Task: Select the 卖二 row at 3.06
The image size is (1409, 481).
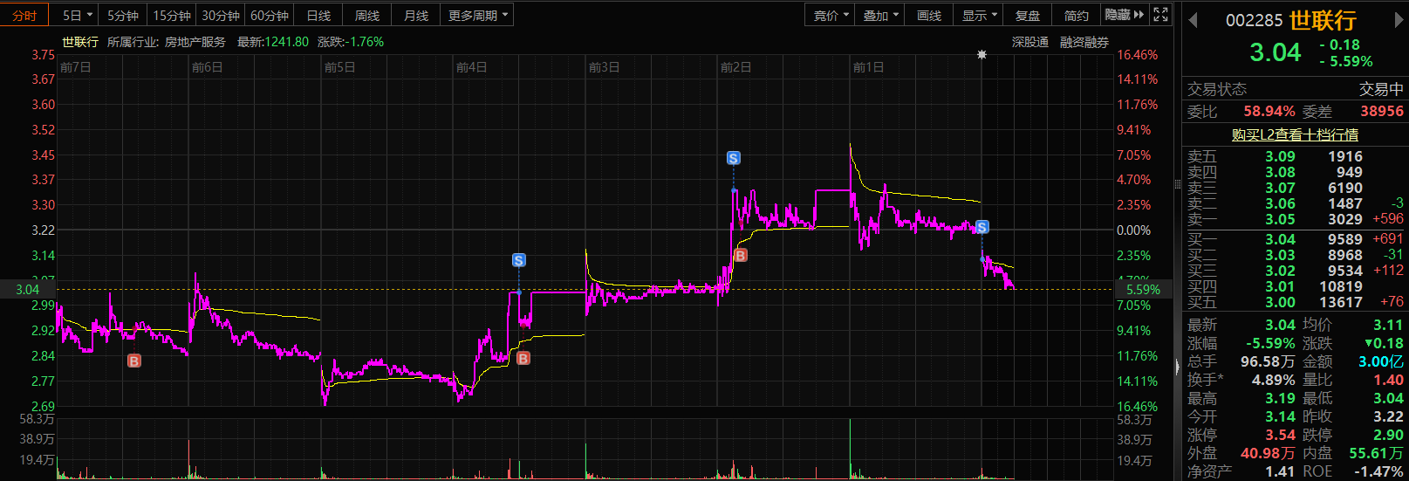Action: click(x=1295, y=203)
